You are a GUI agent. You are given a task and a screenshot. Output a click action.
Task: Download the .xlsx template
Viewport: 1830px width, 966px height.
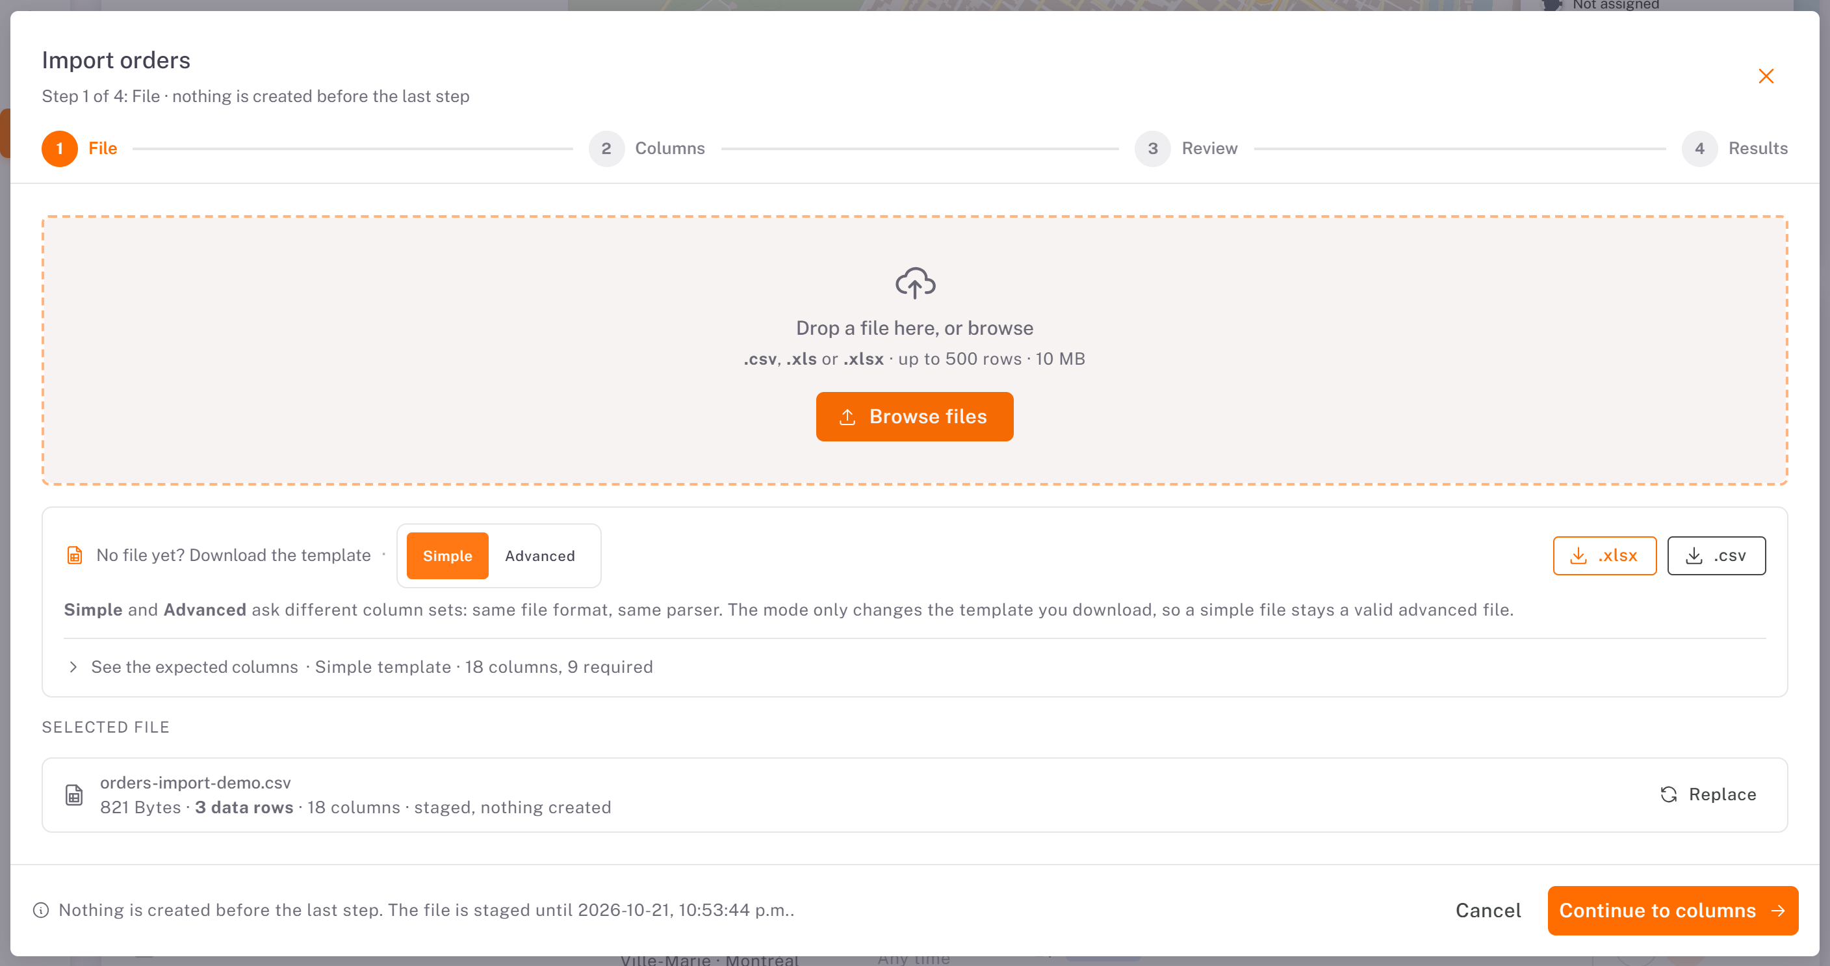tap(1604, 556)
